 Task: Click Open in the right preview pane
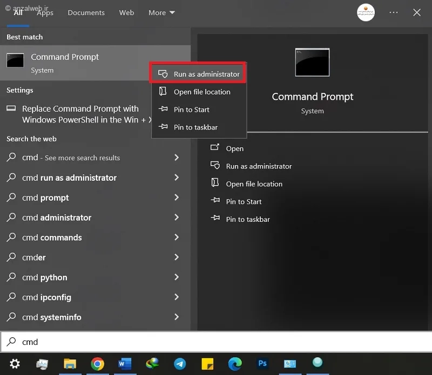click(x=235, y=149)
